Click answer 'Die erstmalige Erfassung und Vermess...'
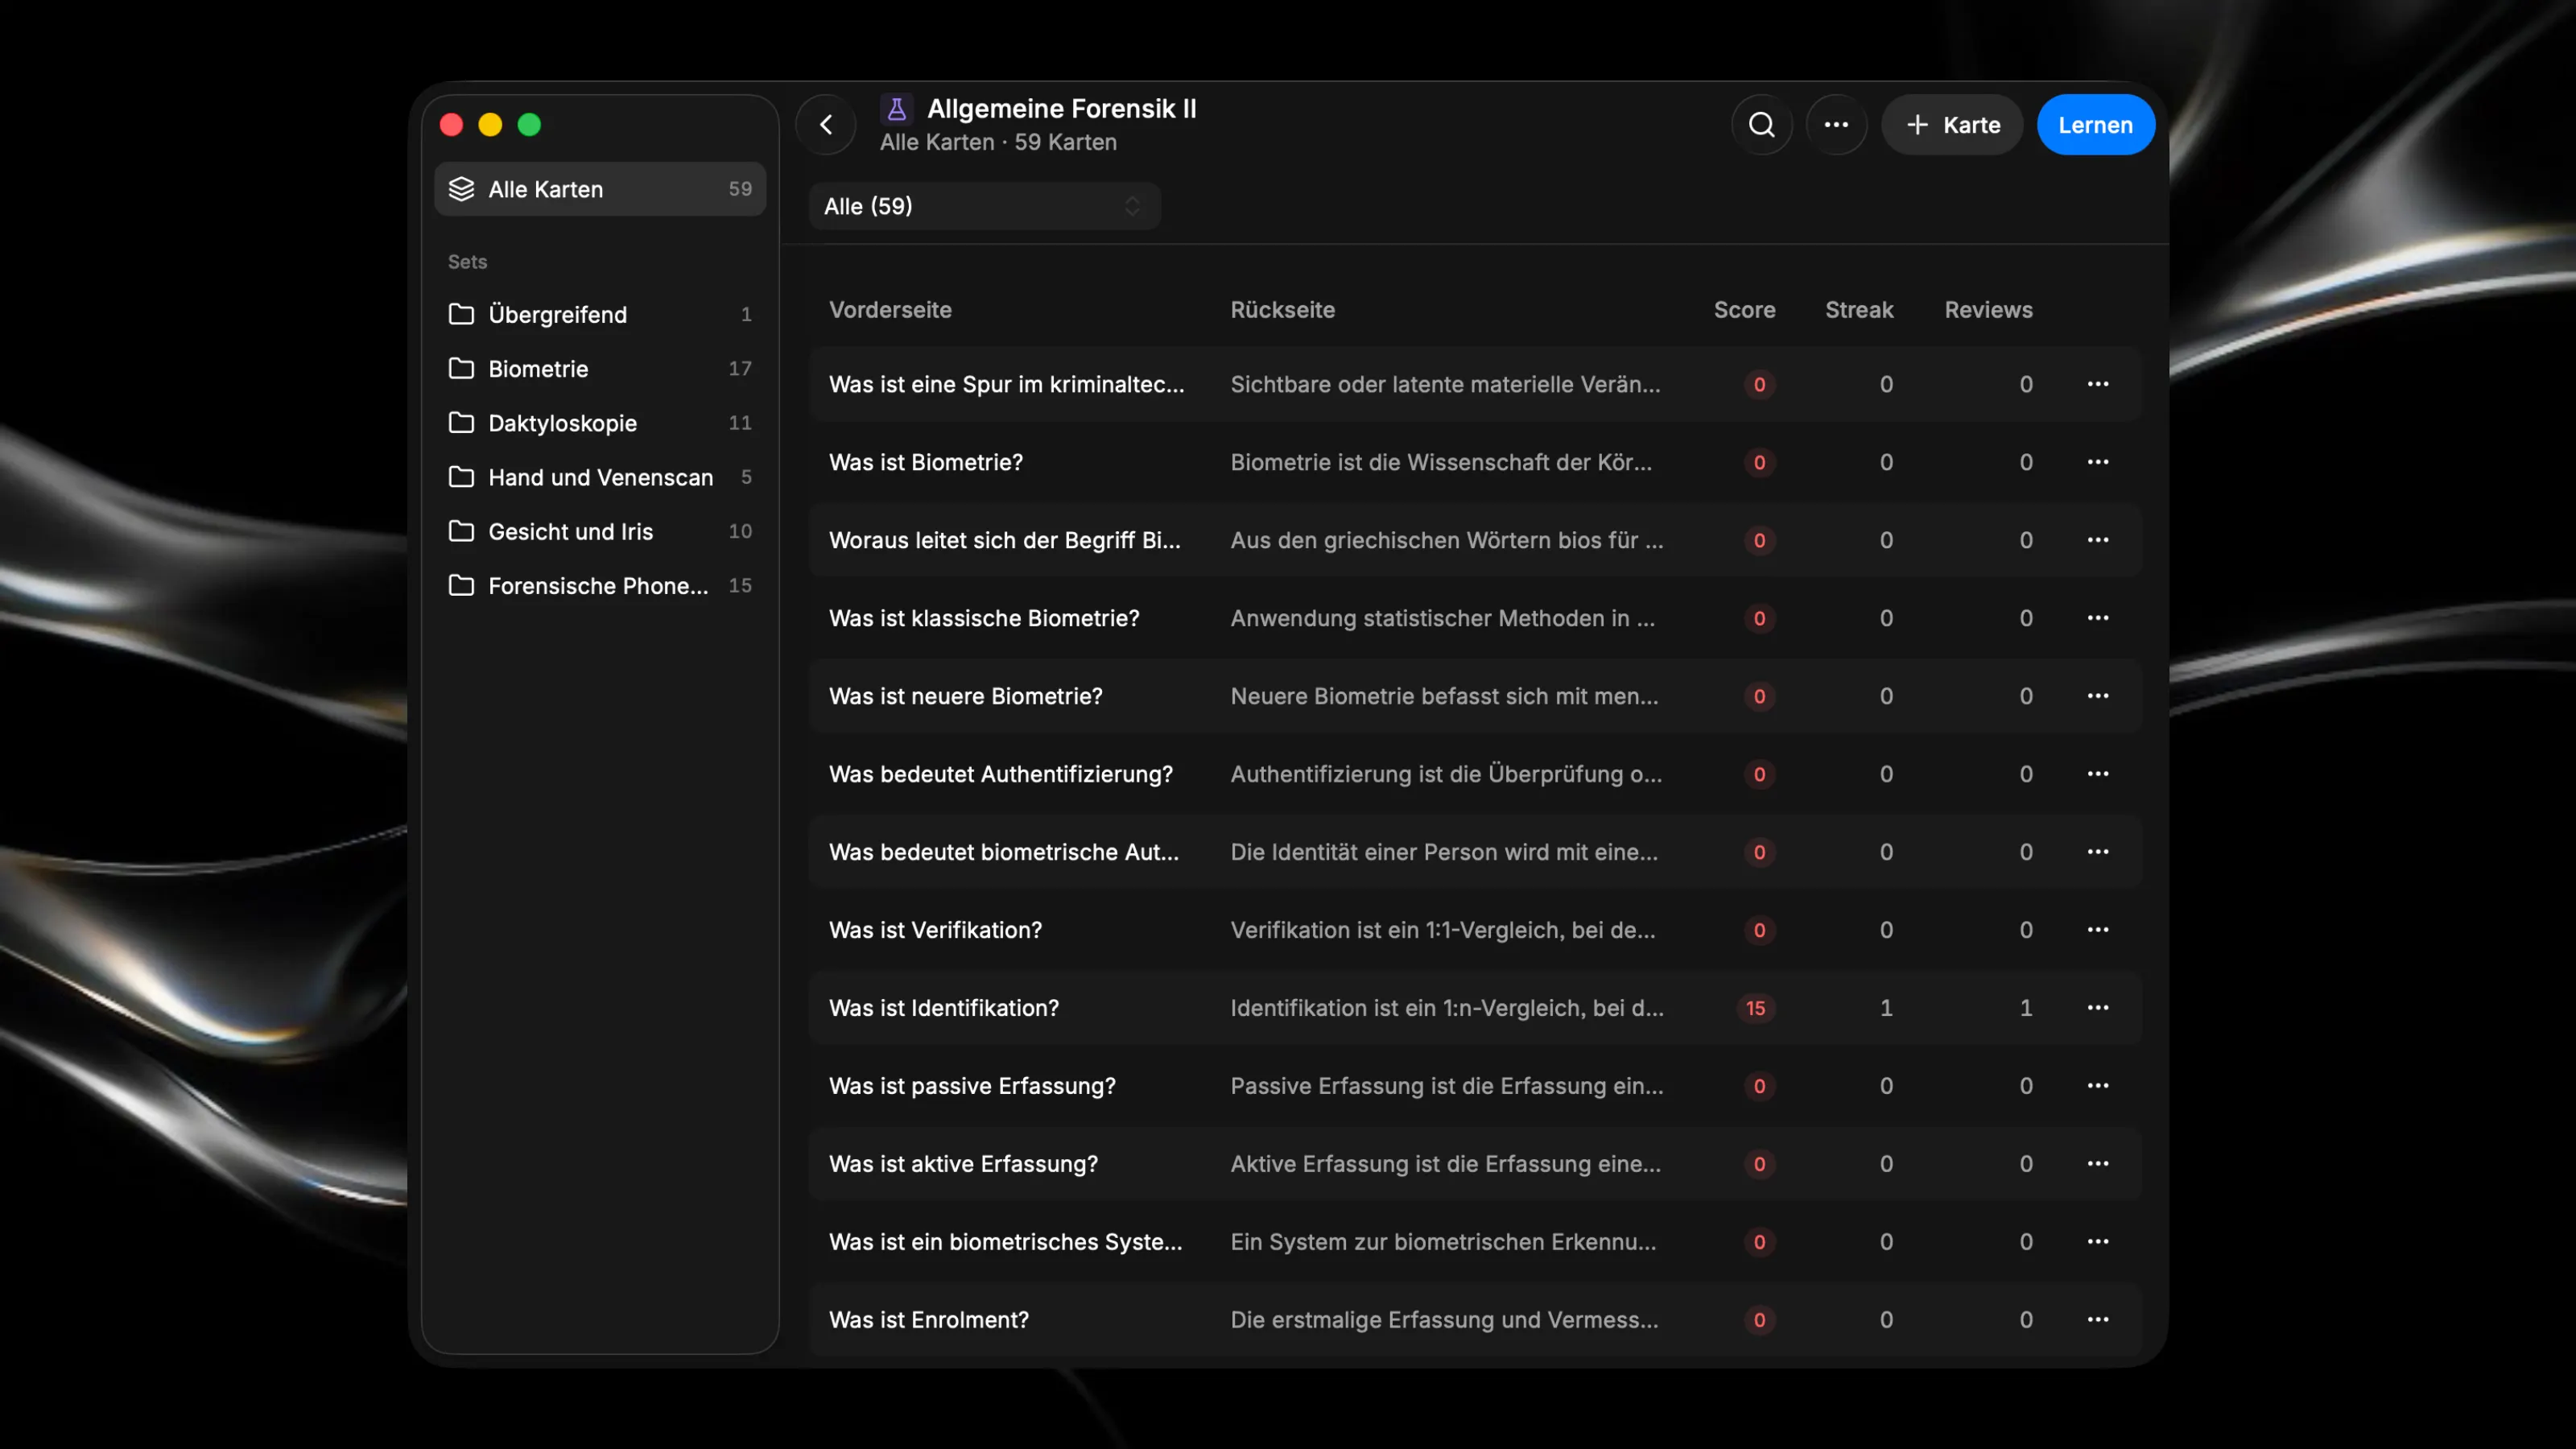The image size is (2576, 1449). tap(1444, 1320)
